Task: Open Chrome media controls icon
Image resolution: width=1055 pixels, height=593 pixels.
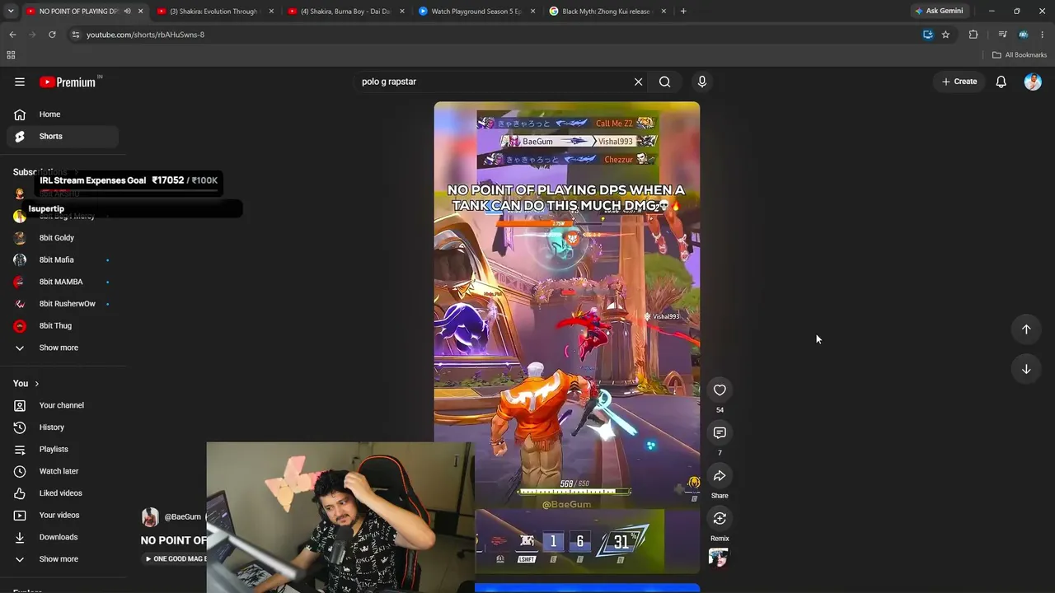Action: point(1002,35)
